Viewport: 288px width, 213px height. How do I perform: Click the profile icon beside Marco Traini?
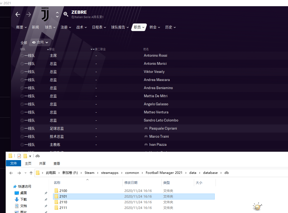pos(146,137)
